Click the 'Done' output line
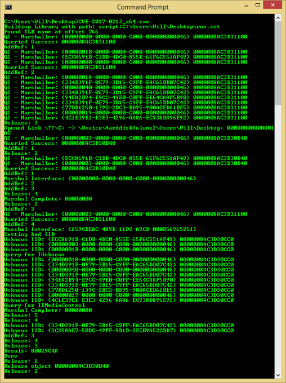 coord(11,356)
